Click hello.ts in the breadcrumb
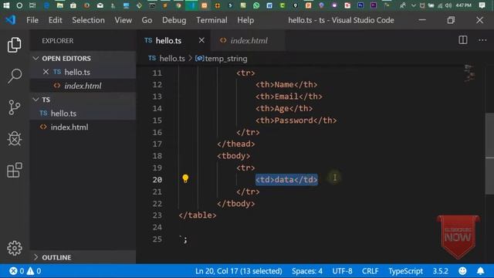494x278 pixels. 172,59
